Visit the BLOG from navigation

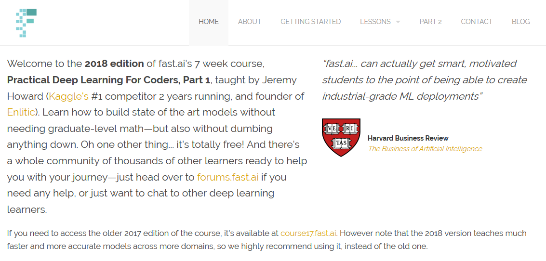[521, 22]
